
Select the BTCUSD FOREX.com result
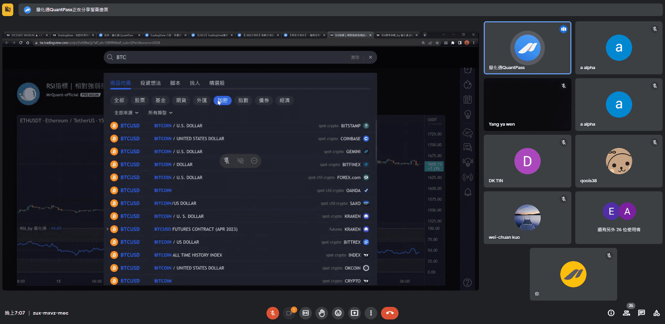(x=240, y=177)
